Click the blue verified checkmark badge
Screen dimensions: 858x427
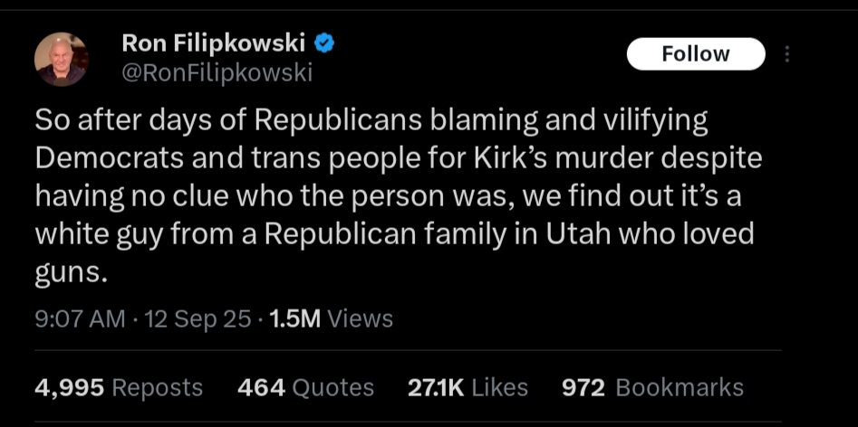324,44
